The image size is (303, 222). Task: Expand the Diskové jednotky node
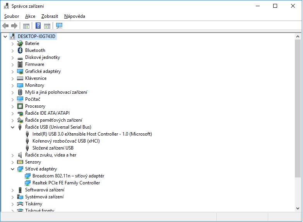(12, 57)
